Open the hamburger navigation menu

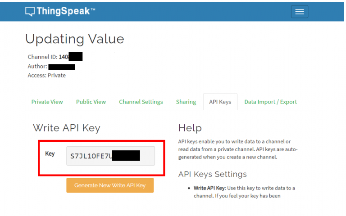click(300, 12)
